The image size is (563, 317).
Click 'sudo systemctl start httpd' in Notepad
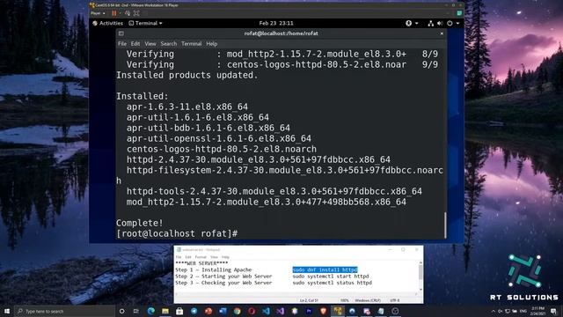[x=331, y=276]
